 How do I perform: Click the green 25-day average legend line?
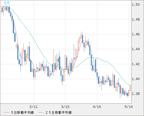pyautogui.click(x=41, y=112)
